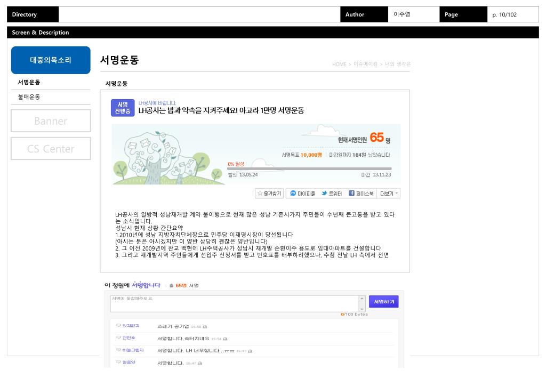The image size is (546, 378).
Task: Click author name 이주영 in header
Action: click(402, 14)
